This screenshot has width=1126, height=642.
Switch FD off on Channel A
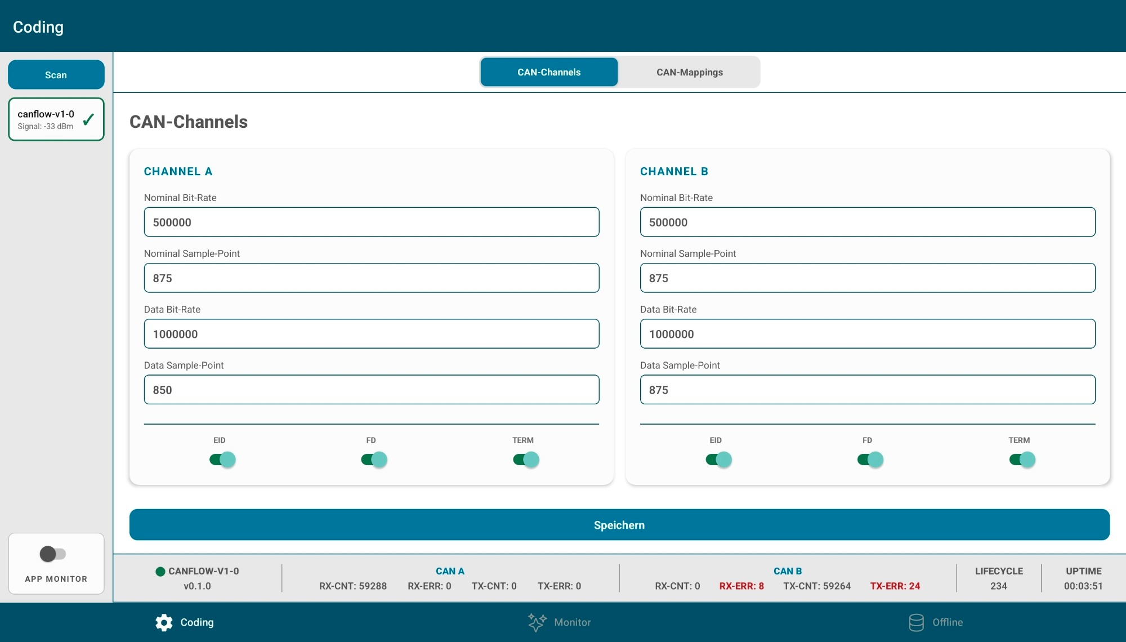pyautogui.click(x=374, y=460)
